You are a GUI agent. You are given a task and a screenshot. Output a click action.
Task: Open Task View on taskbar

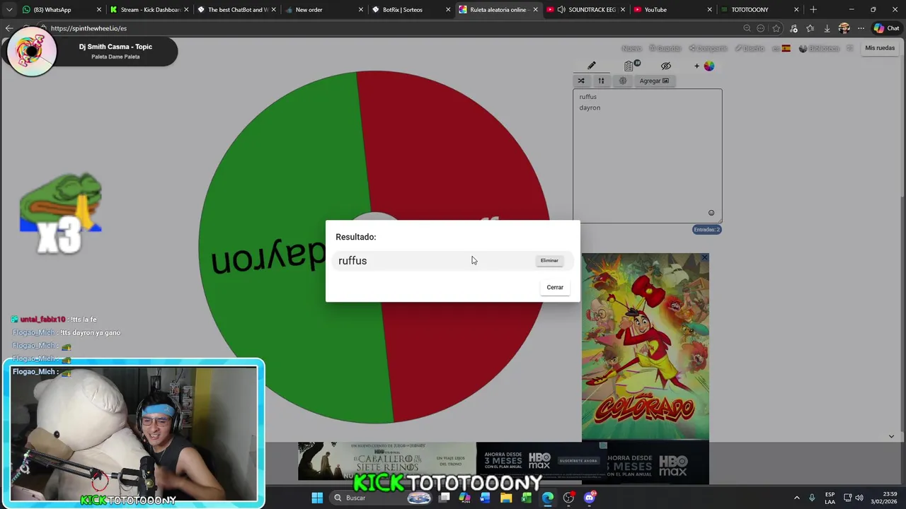(x=445, y=498)
